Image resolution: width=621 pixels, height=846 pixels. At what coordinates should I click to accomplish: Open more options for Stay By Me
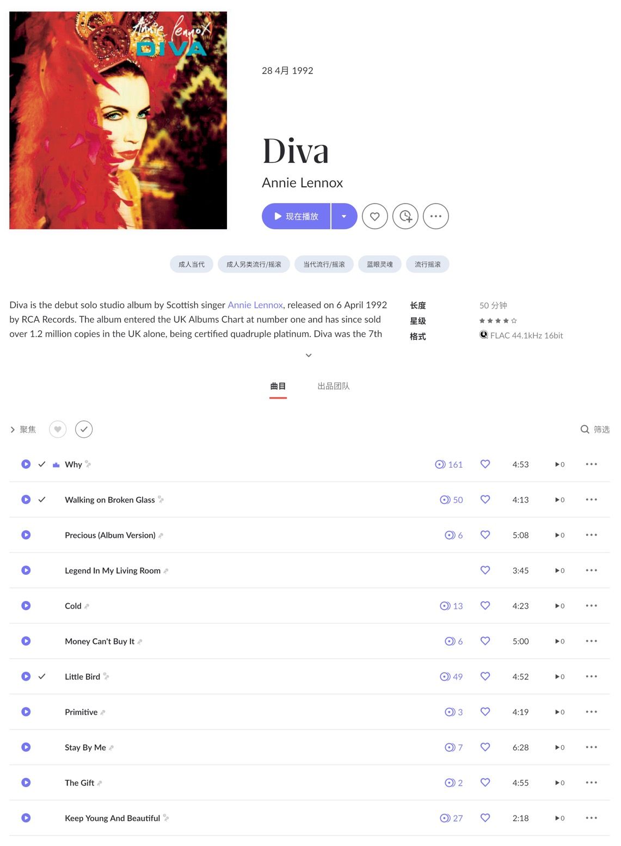(x=592, y=747)
